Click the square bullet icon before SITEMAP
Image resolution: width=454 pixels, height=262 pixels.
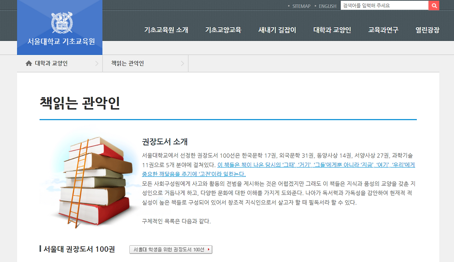pyautogui.click(x=289, y=6)
